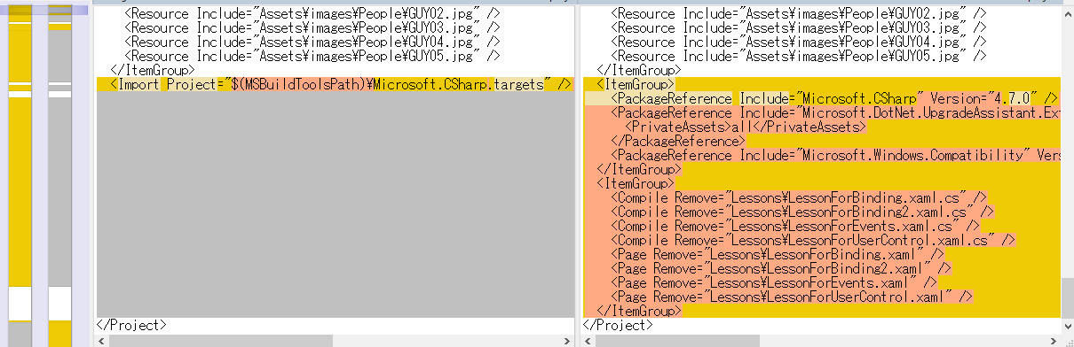
Task: Select Page Remove LessonForBinding.xaml line
Action: click(x=778, y=255)
